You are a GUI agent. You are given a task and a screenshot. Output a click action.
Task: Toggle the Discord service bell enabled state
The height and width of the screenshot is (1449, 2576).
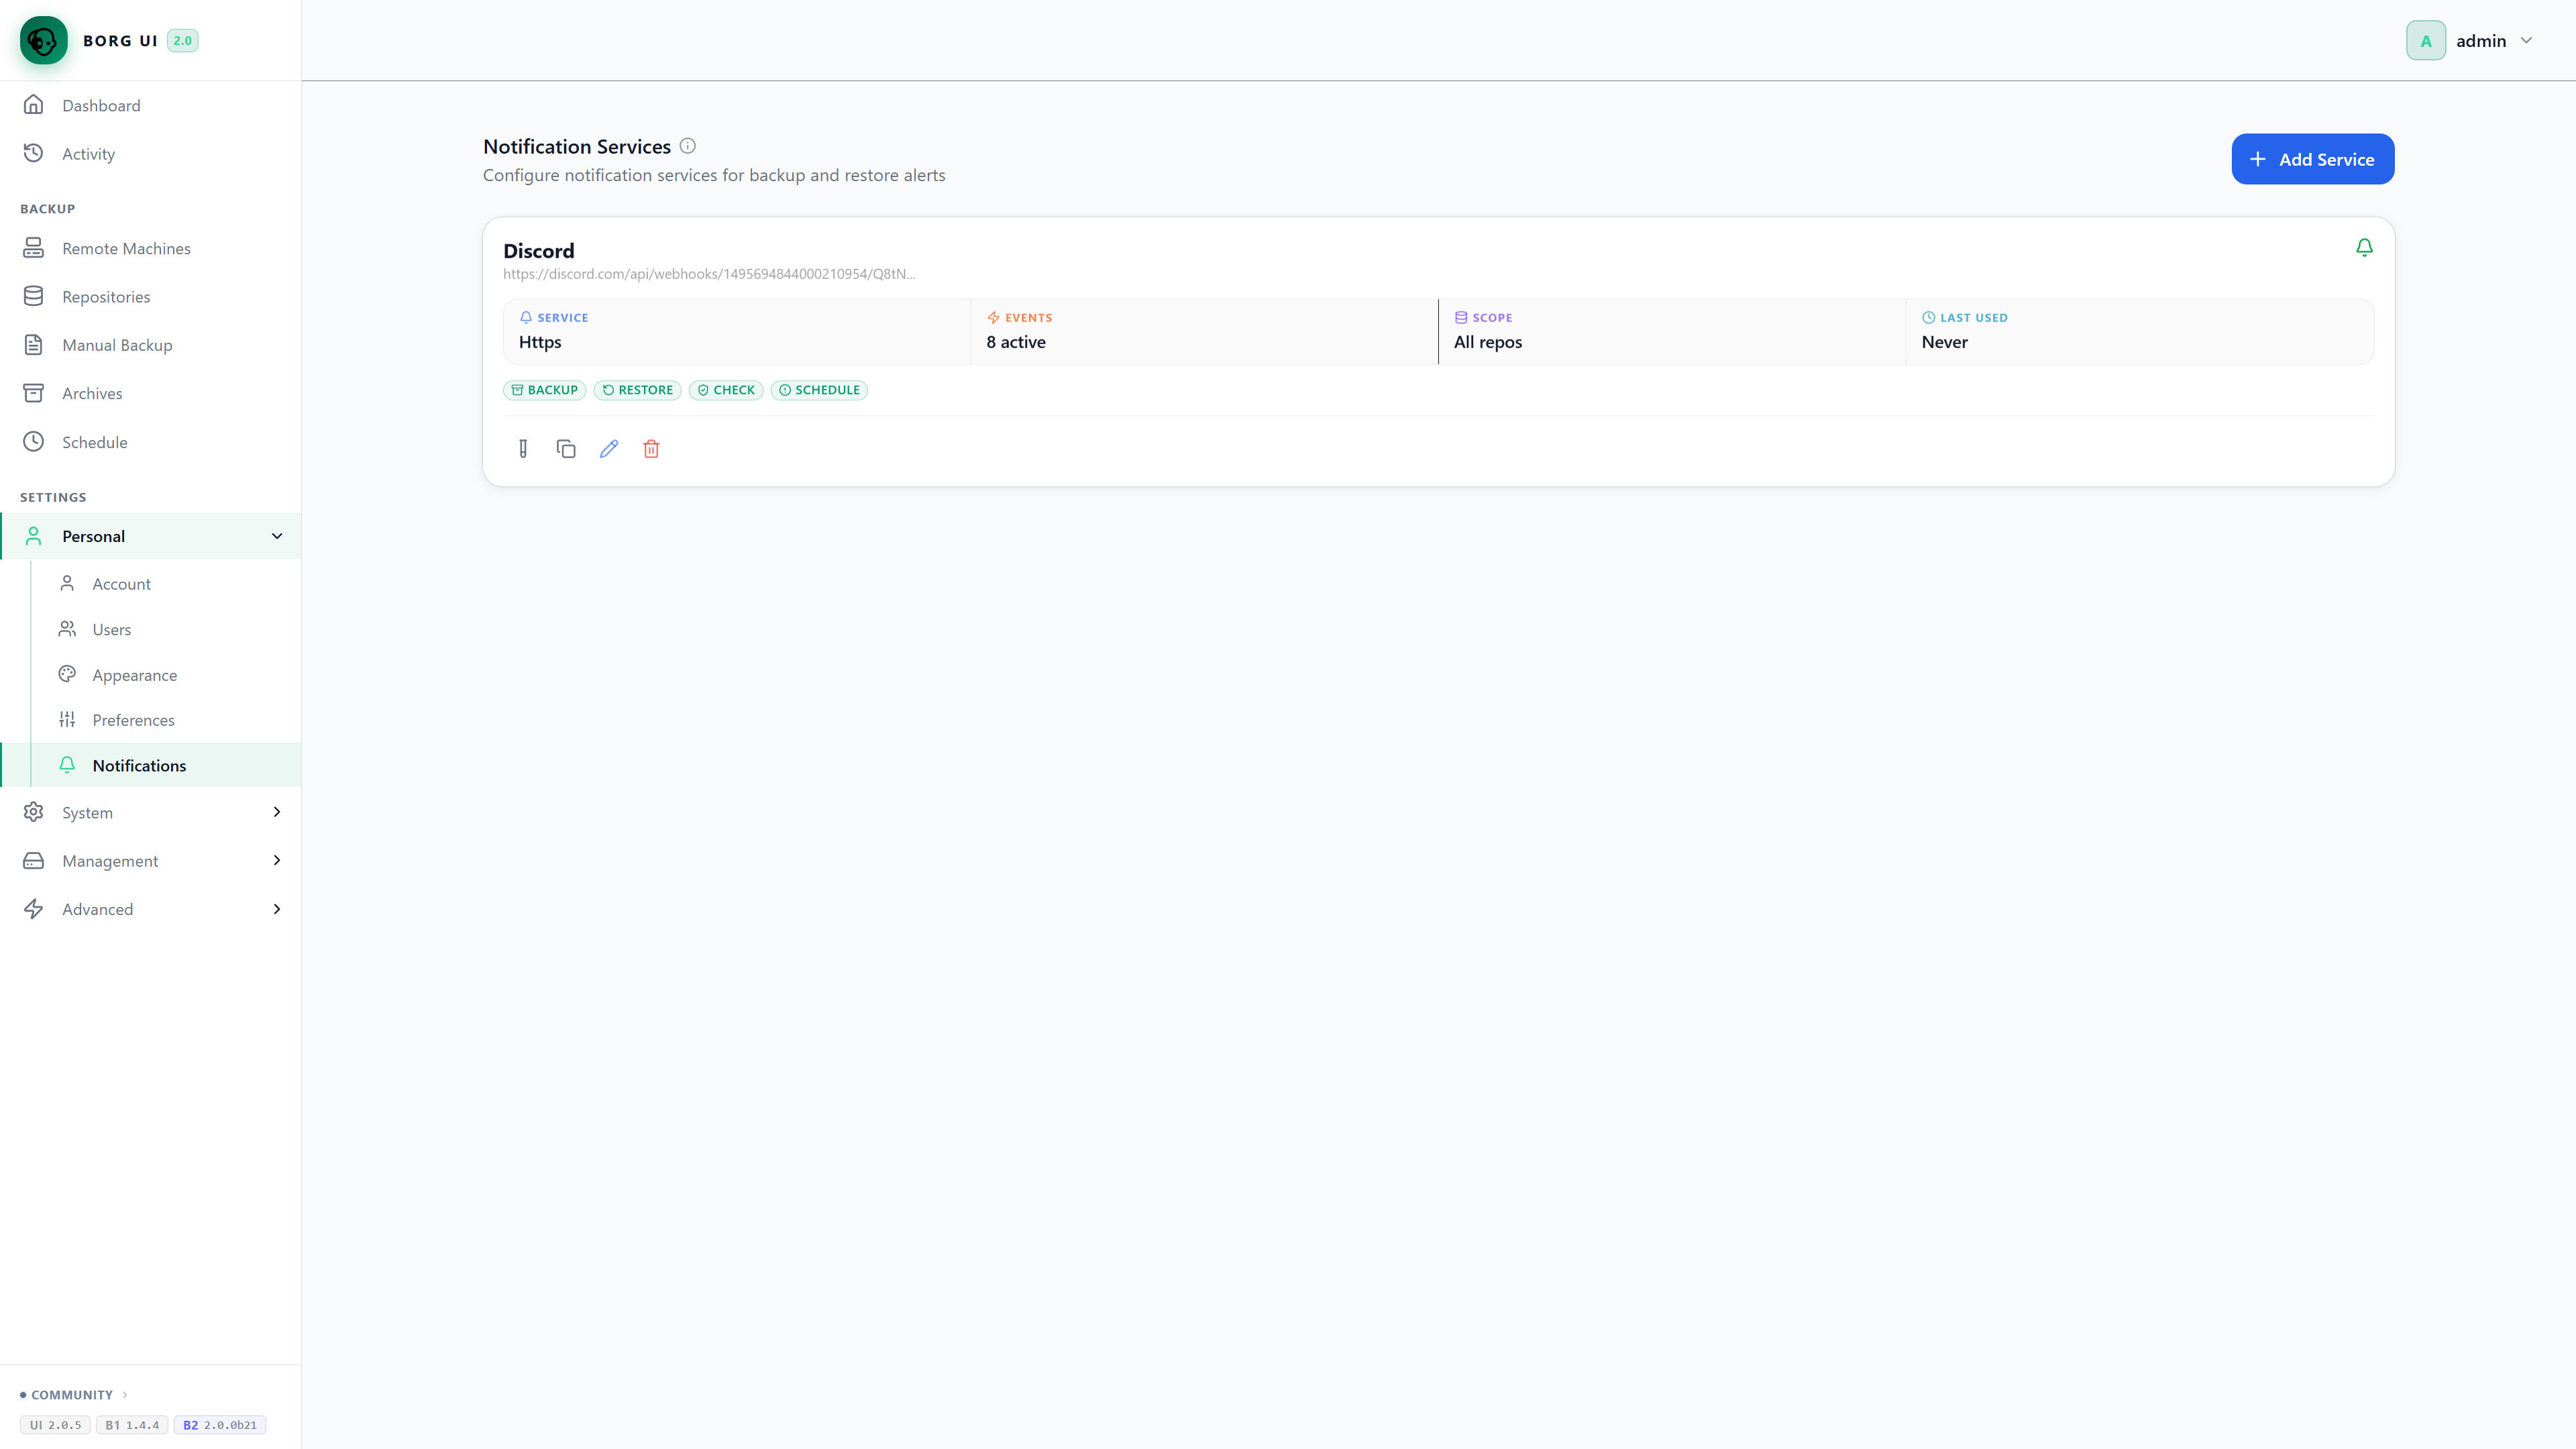(x=2364, y=247)
